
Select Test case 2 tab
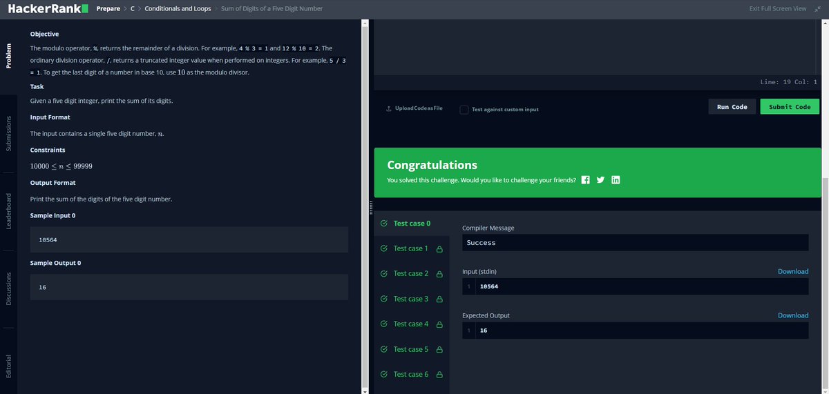[411, 273]
